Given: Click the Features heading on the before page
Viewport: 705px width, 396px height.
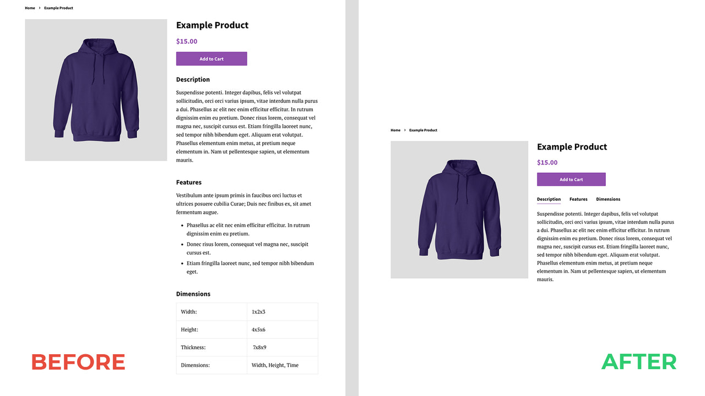Looking at the screenshot, I should pos(189,182).
